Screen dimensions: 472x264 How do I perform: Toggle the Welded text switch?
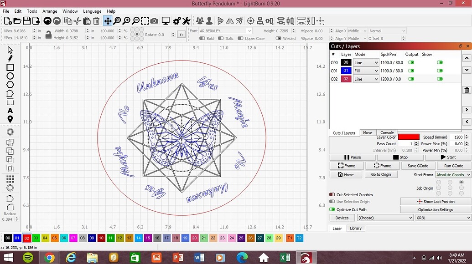(279, 38)
